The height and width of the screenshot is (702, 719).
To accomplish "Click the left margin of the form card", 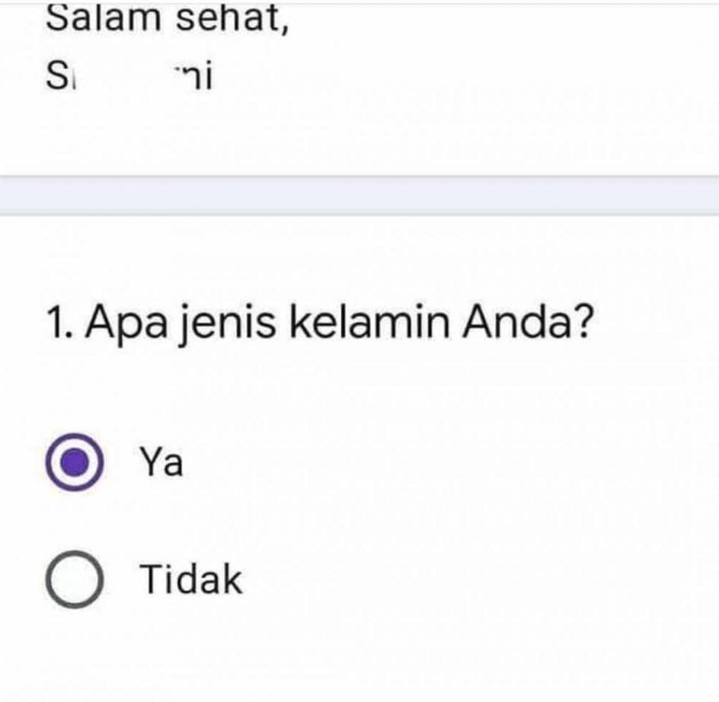I will (19, 381).
